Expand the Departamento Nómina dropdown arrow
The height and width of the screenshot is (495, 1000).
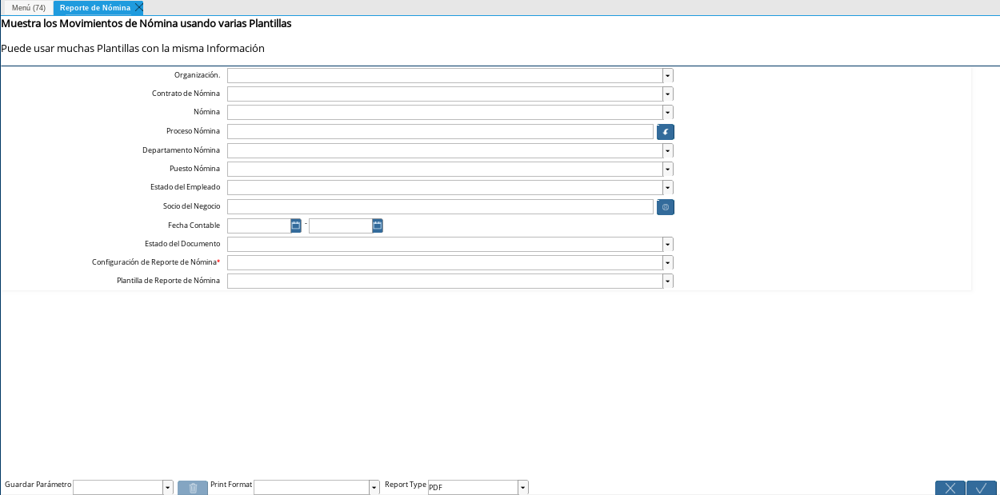[668, 150]
